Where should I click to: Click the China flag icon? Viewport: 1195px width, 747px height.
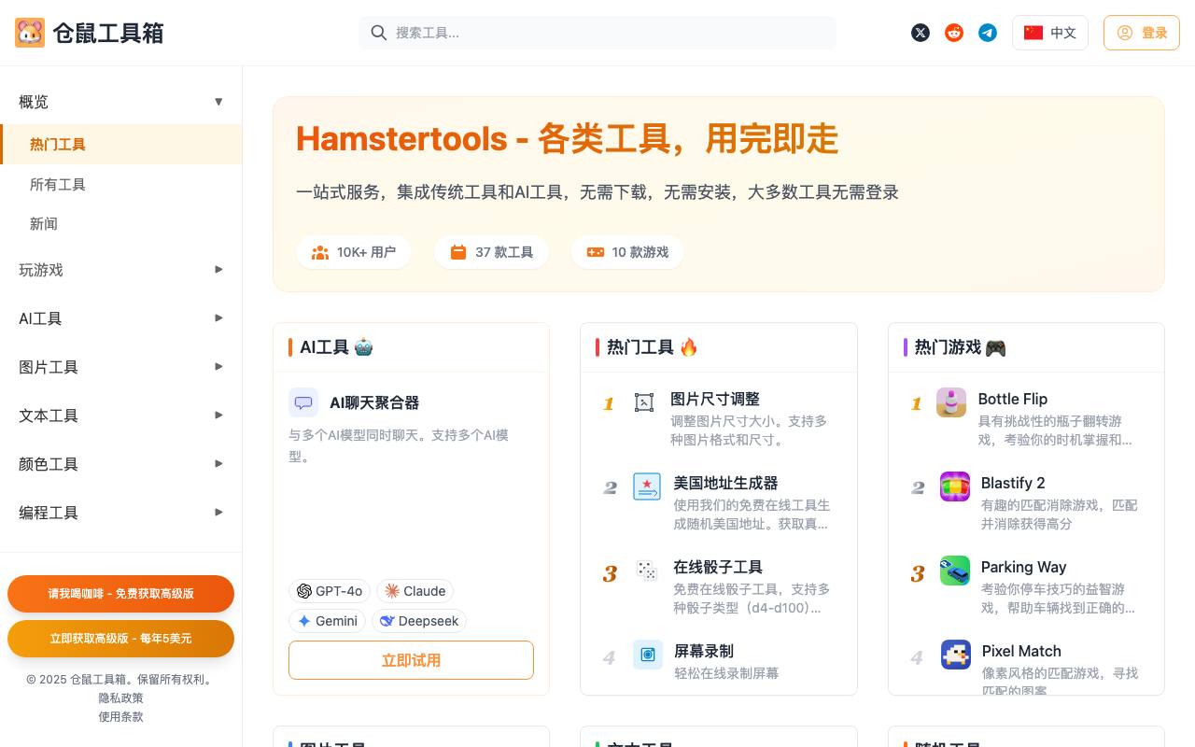click(x=1033, y=33)
